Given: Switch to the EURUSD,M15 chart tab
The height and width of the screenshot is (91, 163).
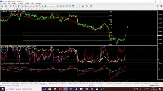Looking at the screenshot, I should (119, 83).
